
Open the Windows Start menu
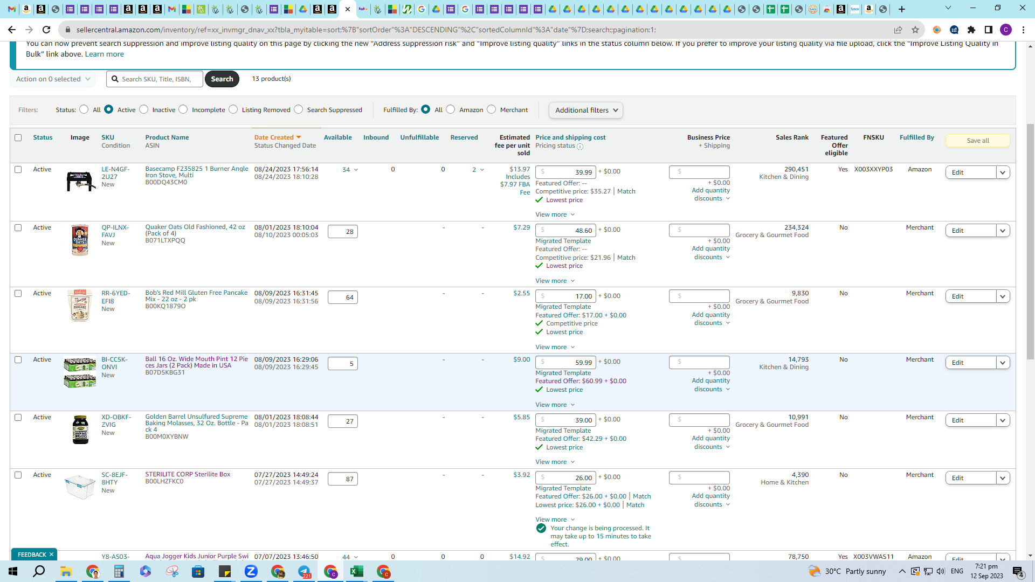[x=13, y=571]
